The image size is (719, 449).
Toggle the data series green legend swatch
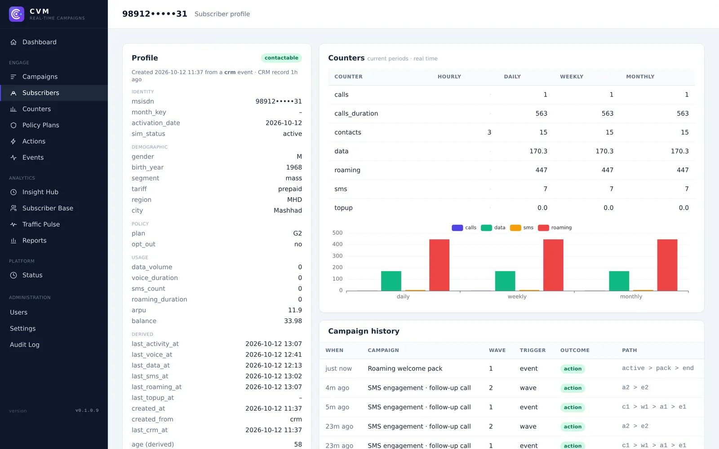click(486, 228)
